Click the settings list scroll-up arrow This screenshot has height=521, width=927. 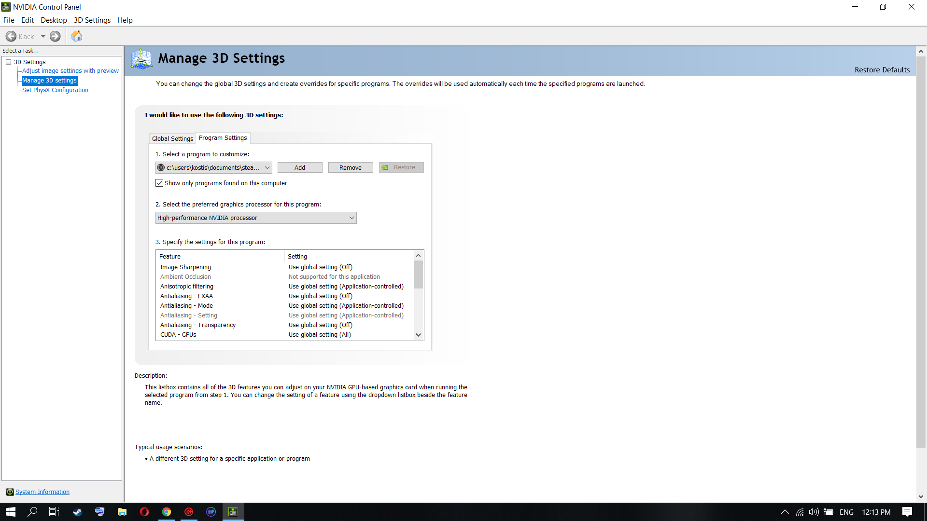[x=419, y=256]
